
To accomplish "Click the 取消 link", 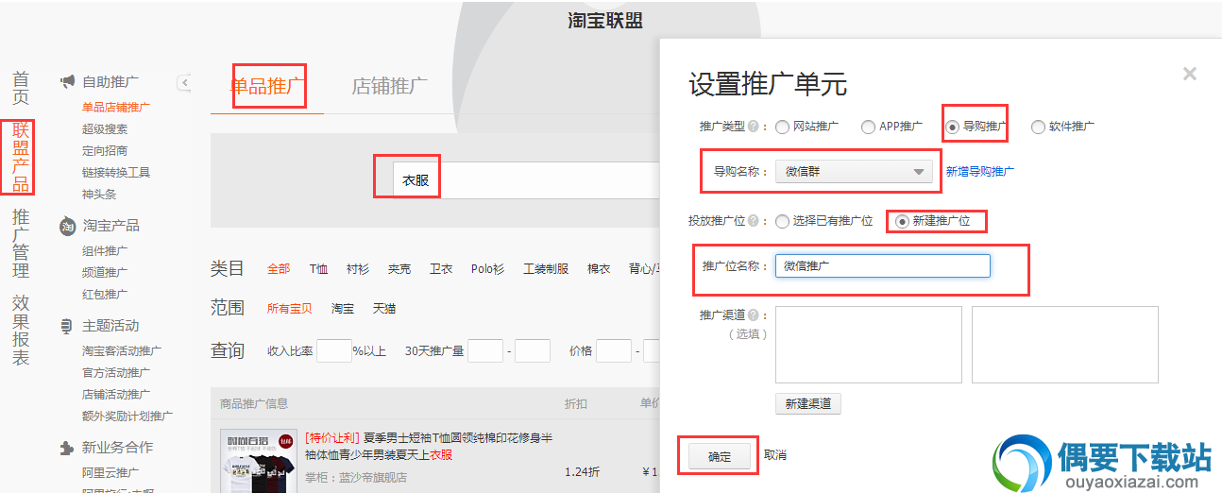I will [774, 455].
